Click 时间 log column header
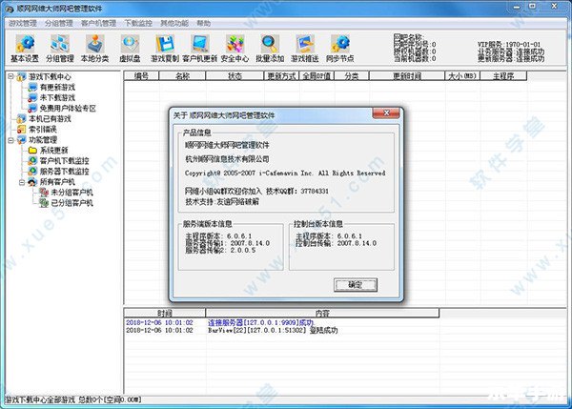 coord(165,313)
